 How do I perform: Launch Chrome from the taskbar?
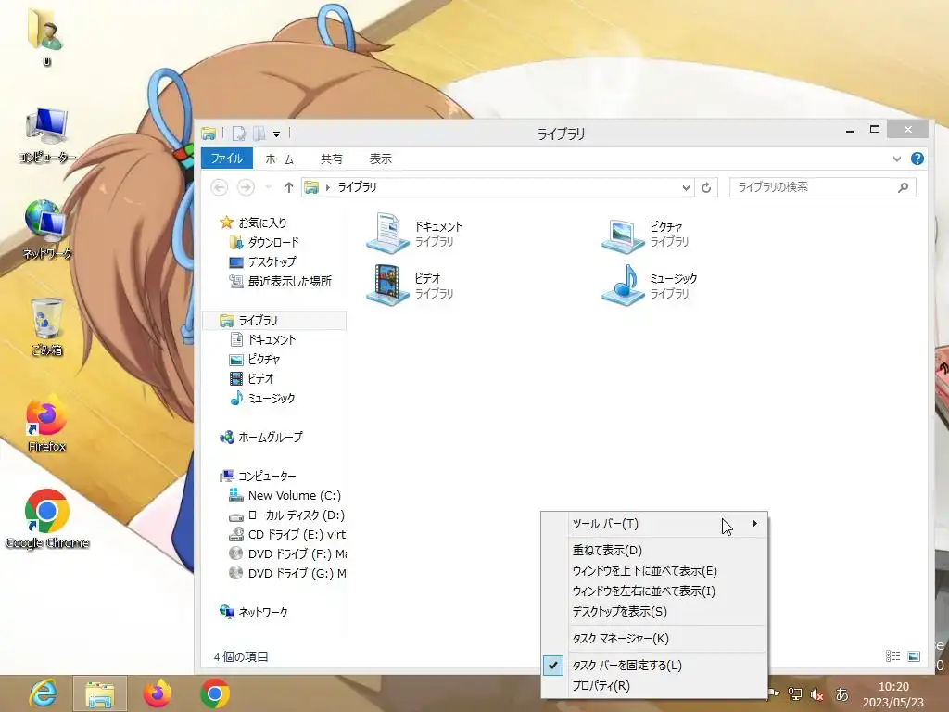(x=215, y=693)
